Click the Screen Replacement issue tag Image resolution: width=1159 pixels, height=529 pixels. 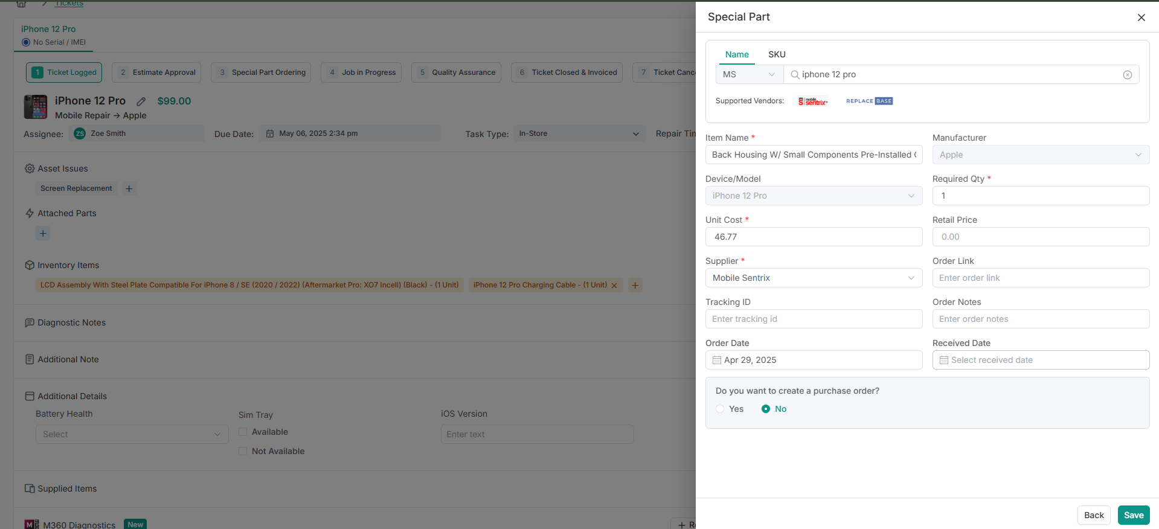pyautogui.click(x=76, y=188)
